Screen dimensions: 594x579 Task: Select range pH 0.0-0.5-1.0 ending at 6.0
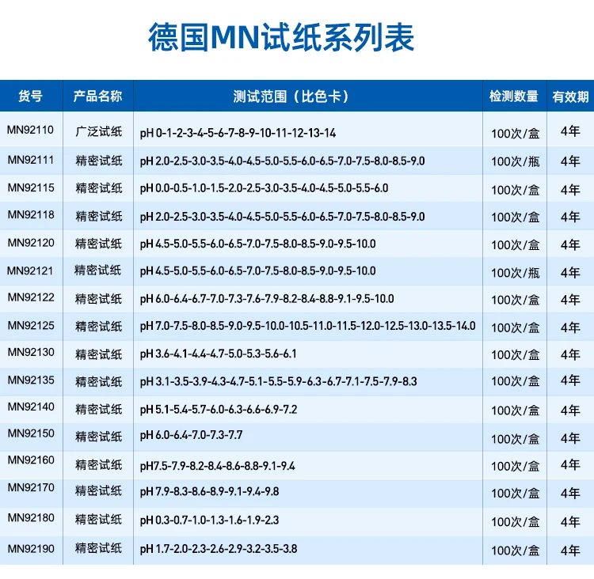(264, 188)
